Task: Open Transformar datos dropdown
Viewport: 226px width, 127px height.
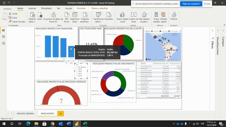Action: 99,17
